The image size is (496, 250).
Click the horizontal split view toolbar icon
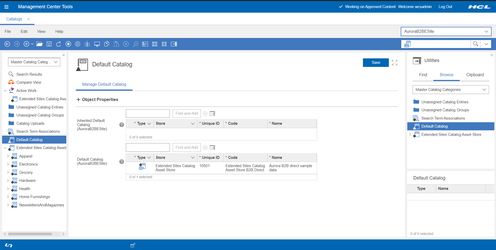(155, 44)
